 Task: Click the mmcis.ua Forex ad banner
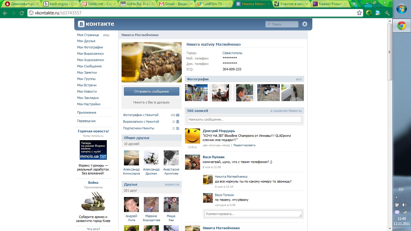(93, 150)
